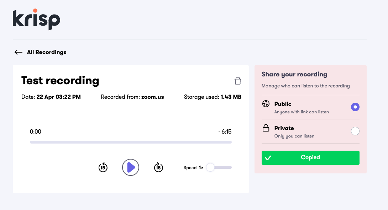
Task: Click the Recorded from zoom.us label
Action: click(132, 97)
